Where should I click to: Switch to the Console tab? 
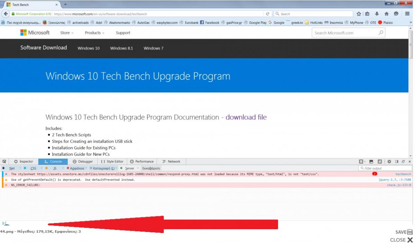point(53,161)
